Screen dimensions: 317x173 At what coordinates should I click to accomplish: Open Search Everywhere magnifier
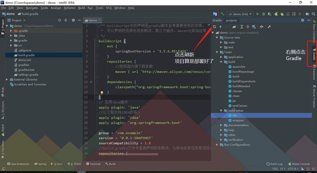(x=314, y=14)
